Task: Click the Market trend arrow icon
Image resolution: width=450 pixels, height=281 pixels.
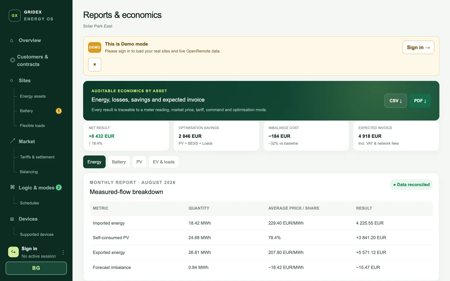Action: [x=12, y=141]
